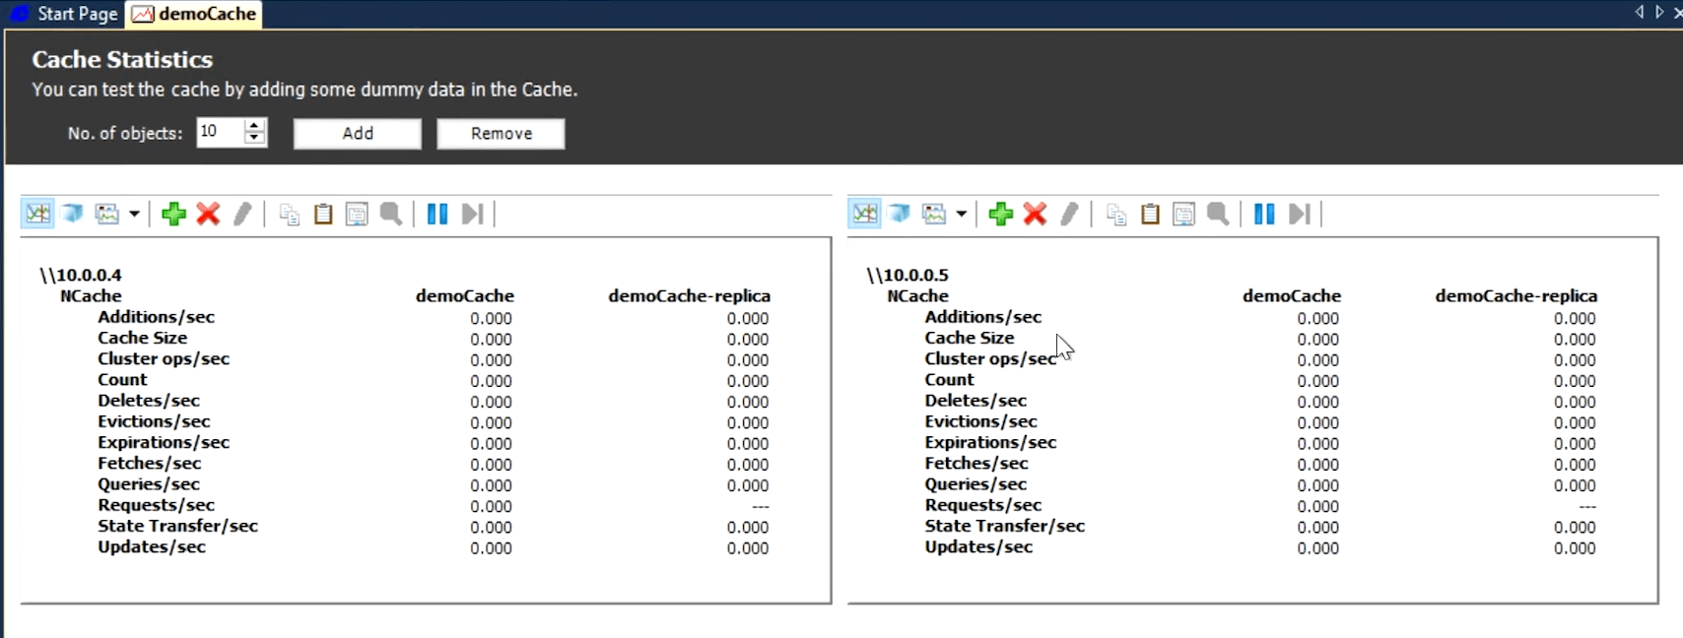Update data with step icon in 10.0.0.4 toolbar
1683x638 pixels.
pos(473,214)
